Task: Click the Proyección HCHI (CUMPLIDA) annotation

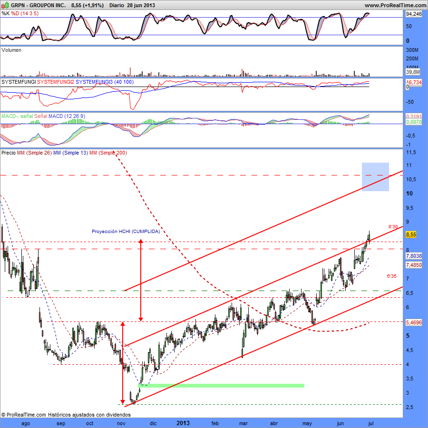Action: (126, 232)
